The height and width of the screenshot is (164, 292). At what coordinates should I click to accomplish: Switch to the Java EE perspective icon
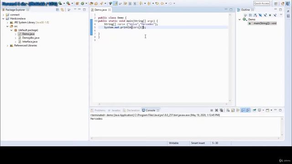(283, 3)
